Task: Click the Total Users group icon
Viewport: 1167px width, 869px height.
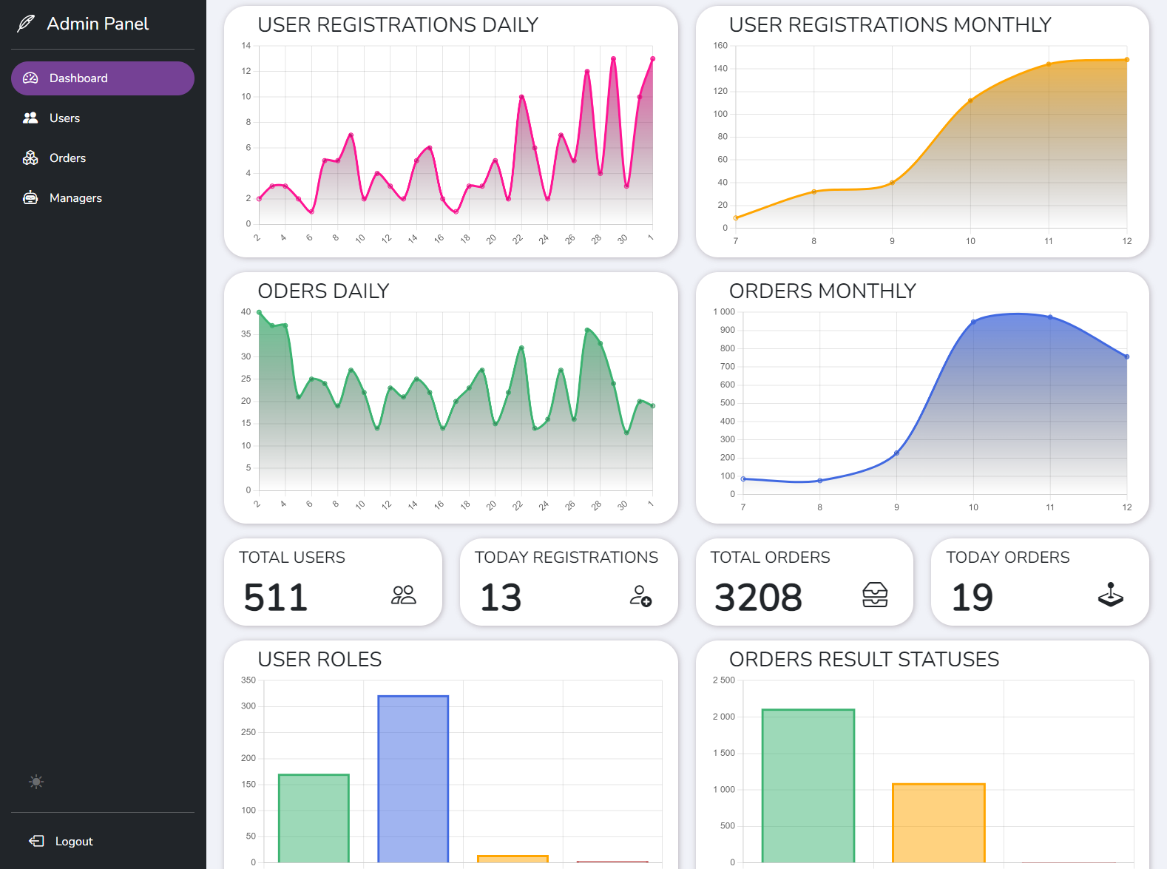Action: tap(404, 595)
